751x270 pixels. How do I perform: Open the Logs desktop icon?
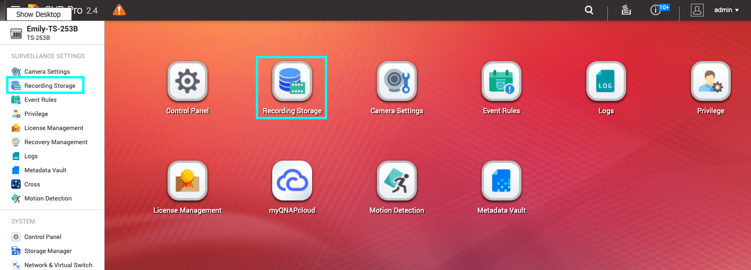coord(606,81)
